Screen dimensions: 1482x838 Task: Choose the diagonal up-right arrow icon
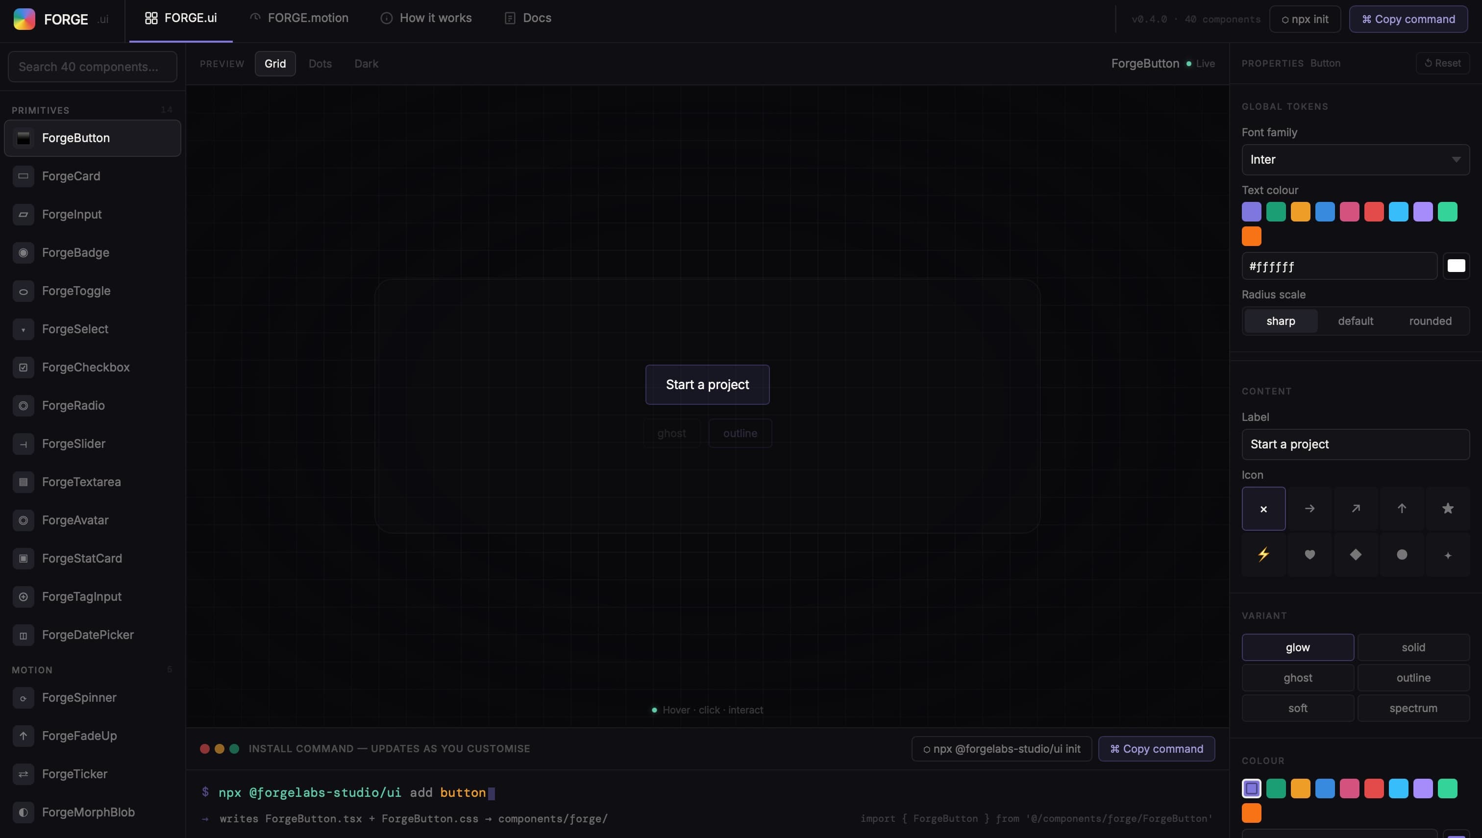pos(1356,508)
